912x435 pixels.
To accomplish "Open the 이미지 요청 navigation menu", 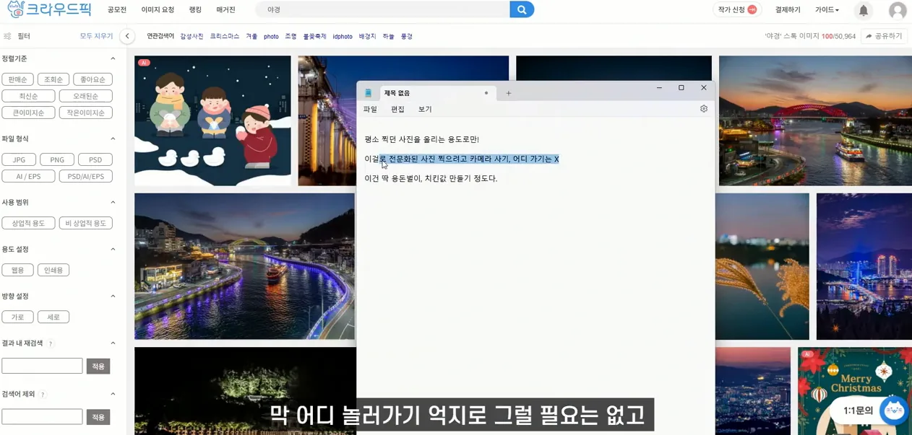I will pyautogui.click(x=158, y=10).
